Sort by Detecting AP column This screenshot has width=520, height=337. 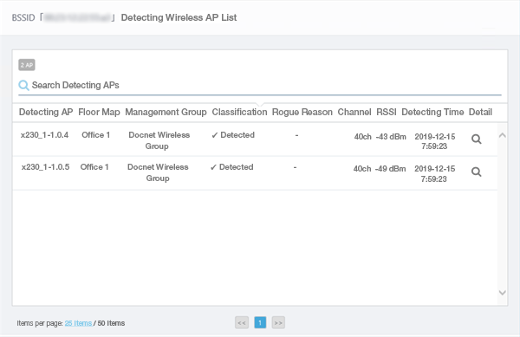coord(46,112)
